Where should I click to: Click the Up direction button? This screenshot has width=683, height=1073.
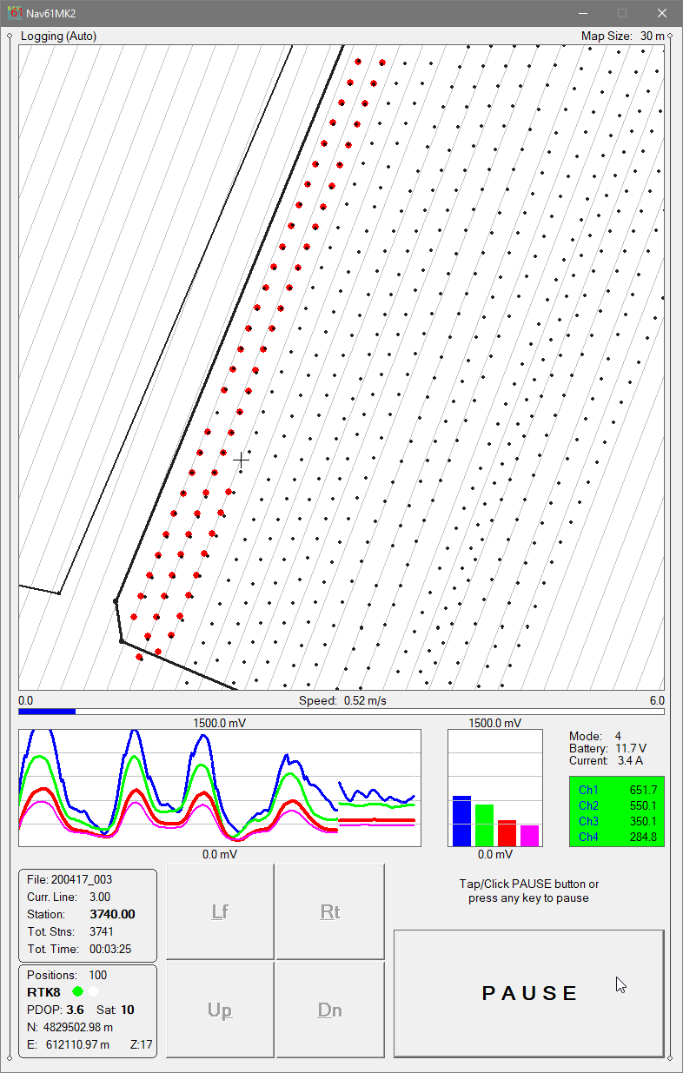point(220,1010)
